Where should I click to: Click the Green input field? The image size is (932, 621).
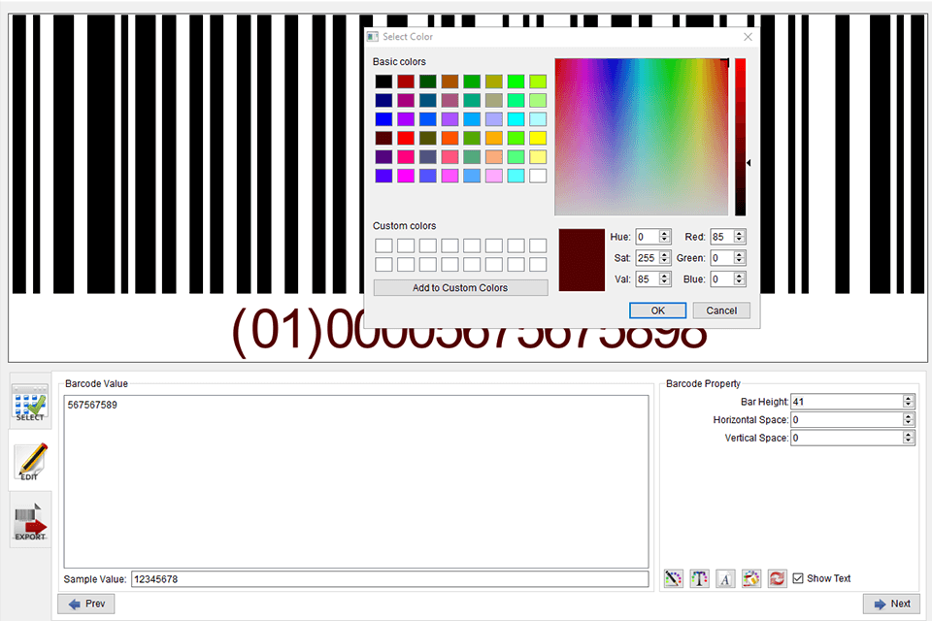[x=721, y=258]
